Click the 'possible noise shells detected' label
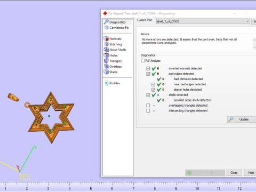The height and width of the screenshot is (192, 256). coord(193,100)
